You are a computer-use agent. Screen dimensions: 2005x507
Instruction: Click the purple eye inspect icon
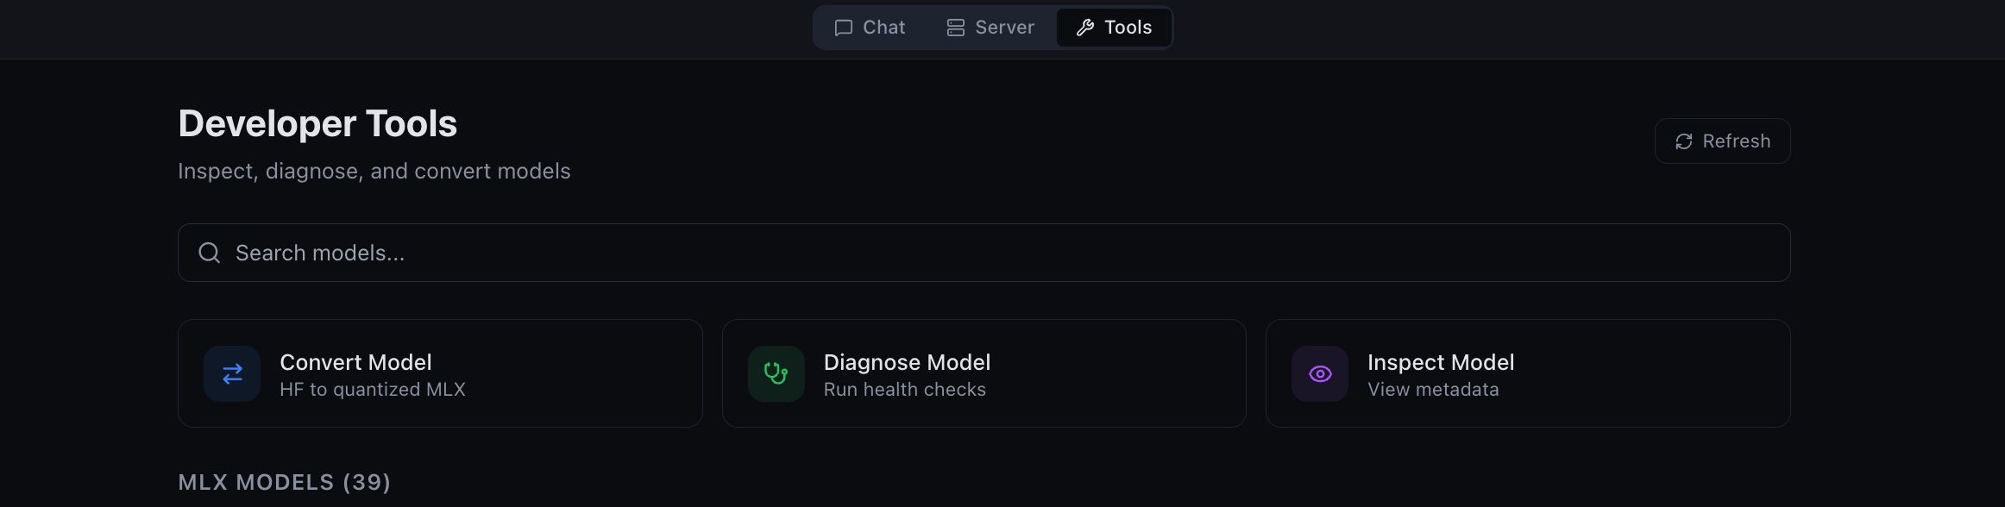1319,373
